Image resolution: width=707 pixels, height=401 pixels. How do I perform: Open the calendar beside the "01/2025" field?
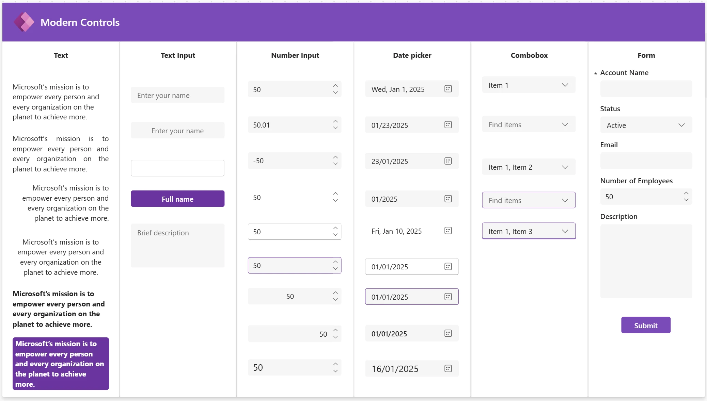coord(448,199)
